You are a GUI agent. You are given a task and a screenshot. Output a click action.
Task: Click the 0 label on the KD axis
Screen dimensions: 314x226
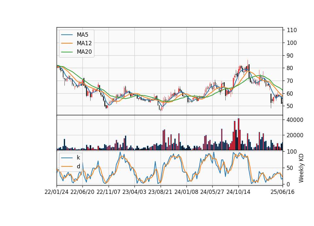[x=288, y=184]
